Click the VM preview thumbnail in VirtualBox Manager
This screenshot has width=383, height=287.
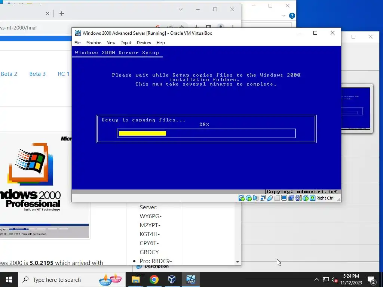356,108
